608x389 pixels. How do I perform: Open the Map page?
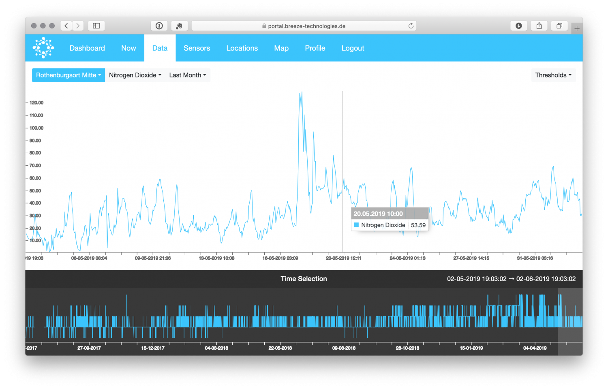[x=281, y=48]
